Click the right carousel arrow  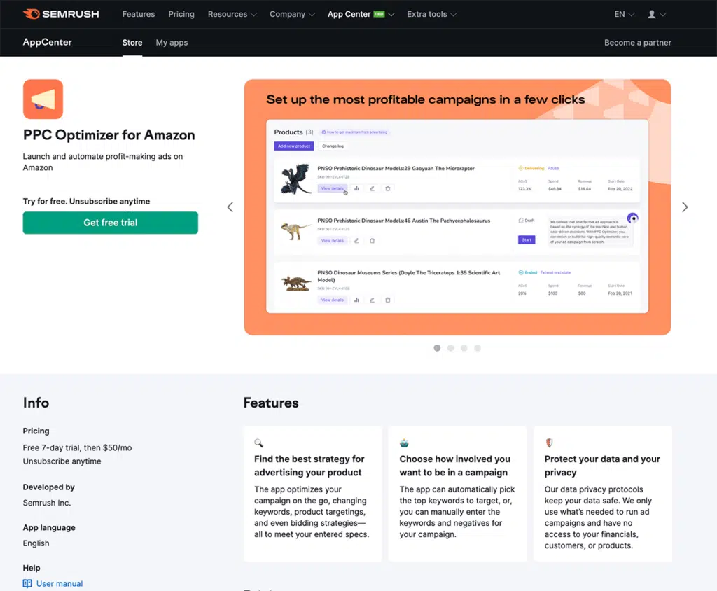point(685,207)
